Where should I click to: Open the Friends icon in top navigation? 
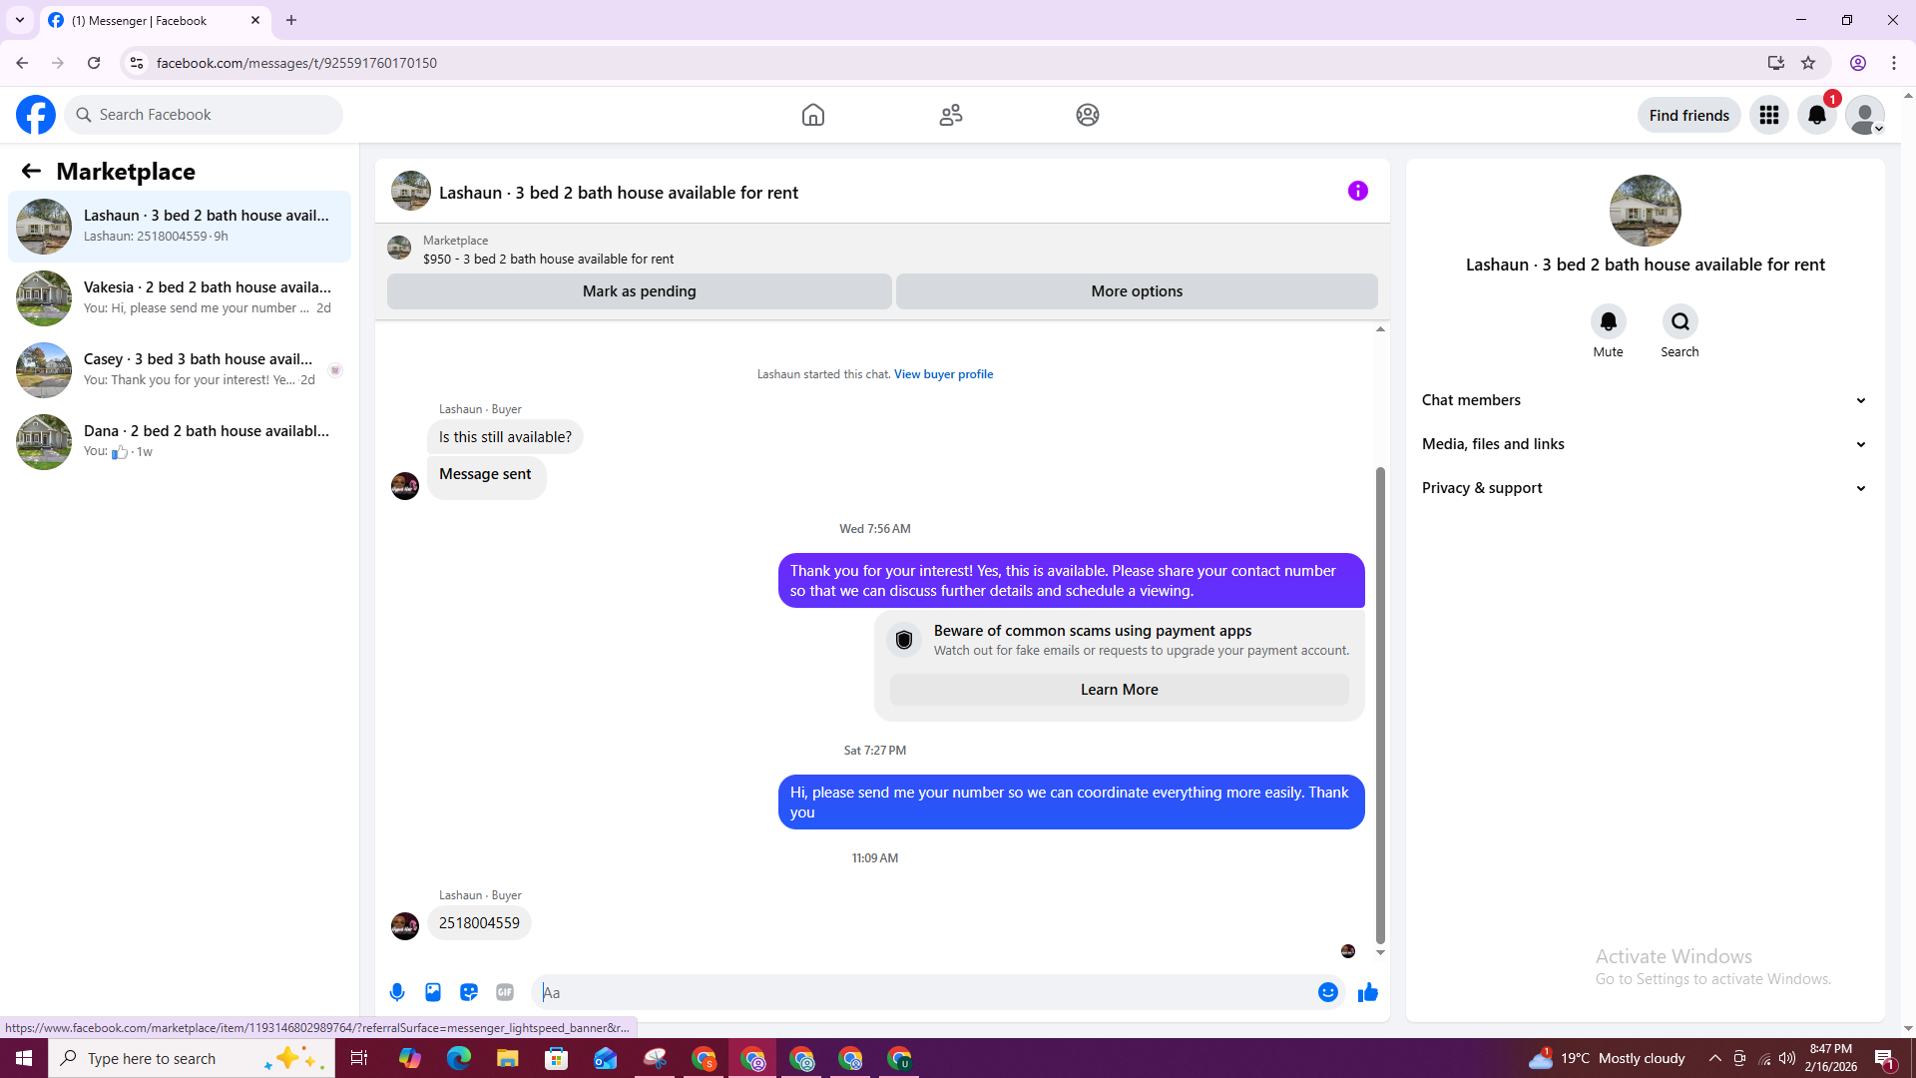click(951, 115)
